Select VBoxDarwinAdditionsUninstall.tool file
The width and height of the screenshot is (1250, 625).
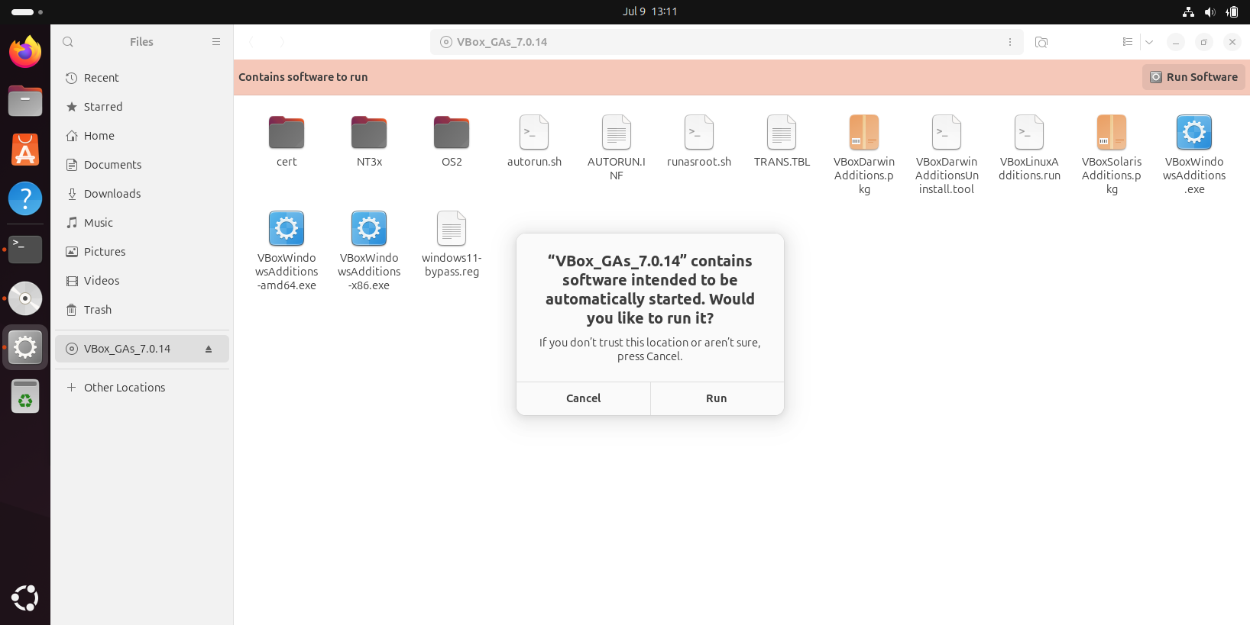point(947,155)
